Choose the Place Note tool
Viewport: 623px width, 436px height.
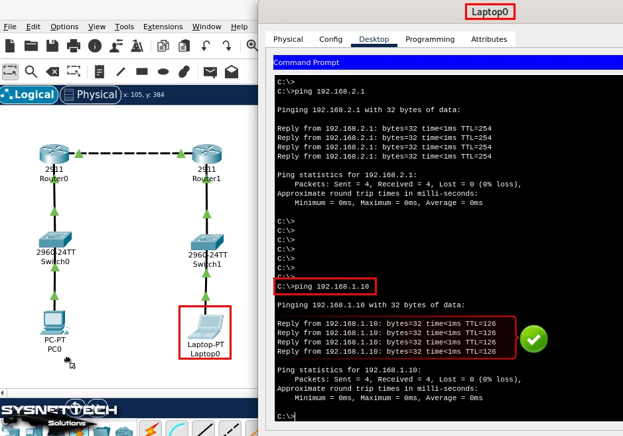click(x=100, y=72)
